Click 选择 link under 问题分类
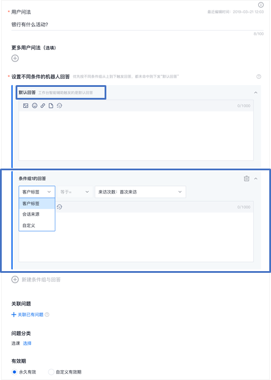Image resolution: width=271 pixels, height=380 pixels. point(27,343)
